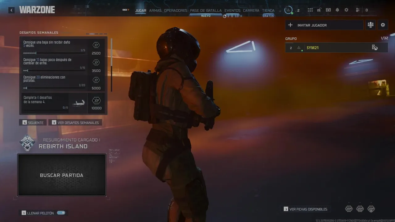Image resolution: width=395 pixels, height=222 pixels.
Task: Click the Rebirth Island mode emblem
Action: (27, 143)
